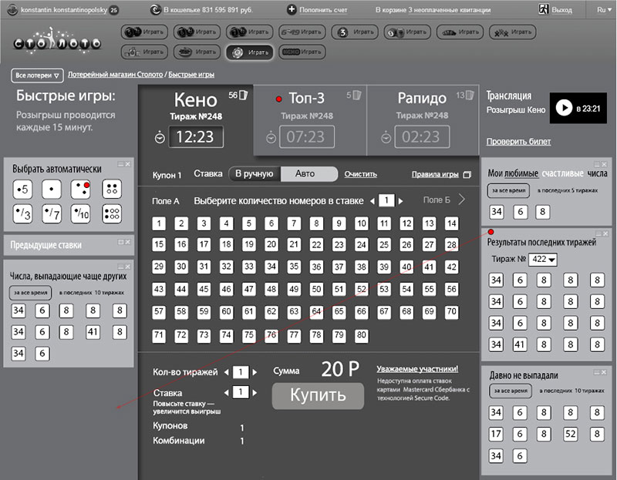This screenshot has height=480, width=617.
Task: Open the Тираж № 422 dropdown
Action: (x=545, y=260)
